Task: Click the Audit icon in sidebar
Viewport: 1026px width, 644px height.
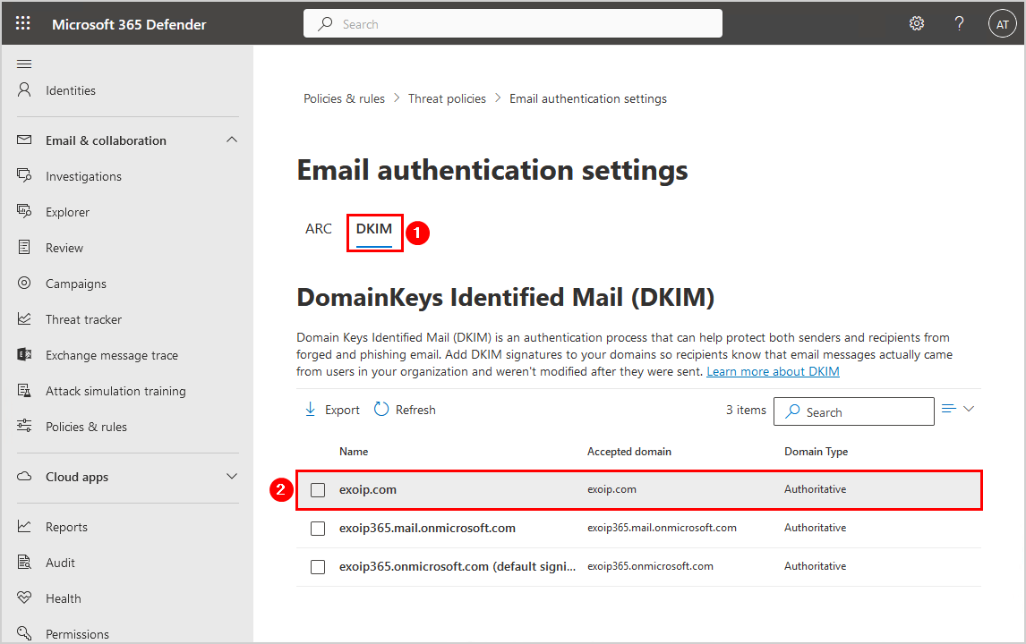Action: coord(24,563)
